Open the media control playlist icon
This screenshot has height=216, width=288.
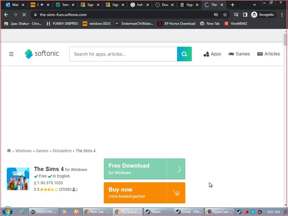[236, 15]
